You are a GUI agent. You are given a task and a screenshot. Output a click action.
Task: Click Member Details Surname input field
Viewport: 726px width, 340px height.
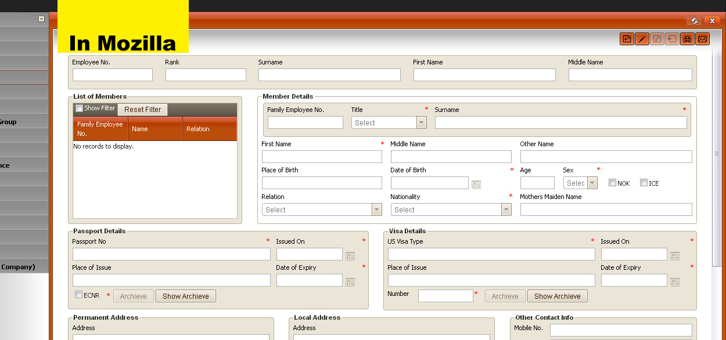[561, 122]
